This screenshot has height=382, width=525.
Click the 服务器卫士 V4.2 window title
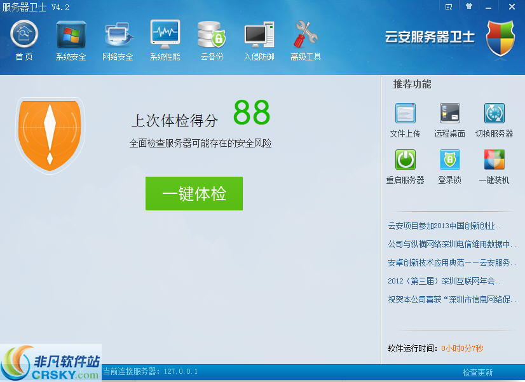tap(36, 7)
